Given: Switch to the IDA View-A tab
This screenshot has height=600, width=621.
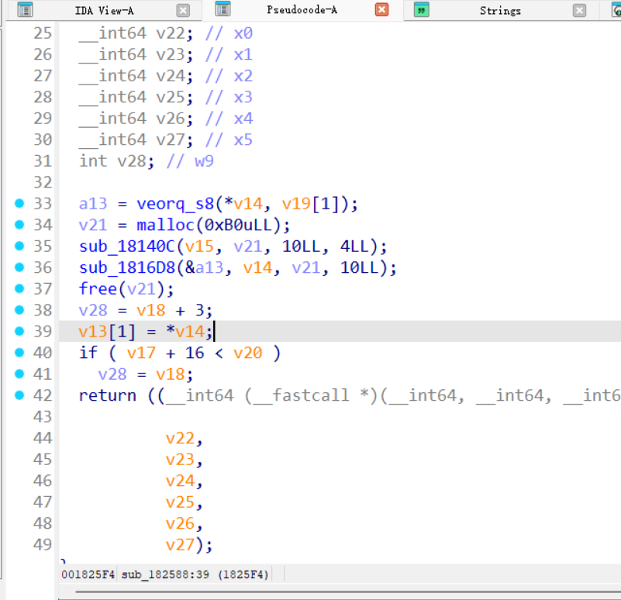Looking at the screenshot, I should pyautogui.click(x=103, y=11).
